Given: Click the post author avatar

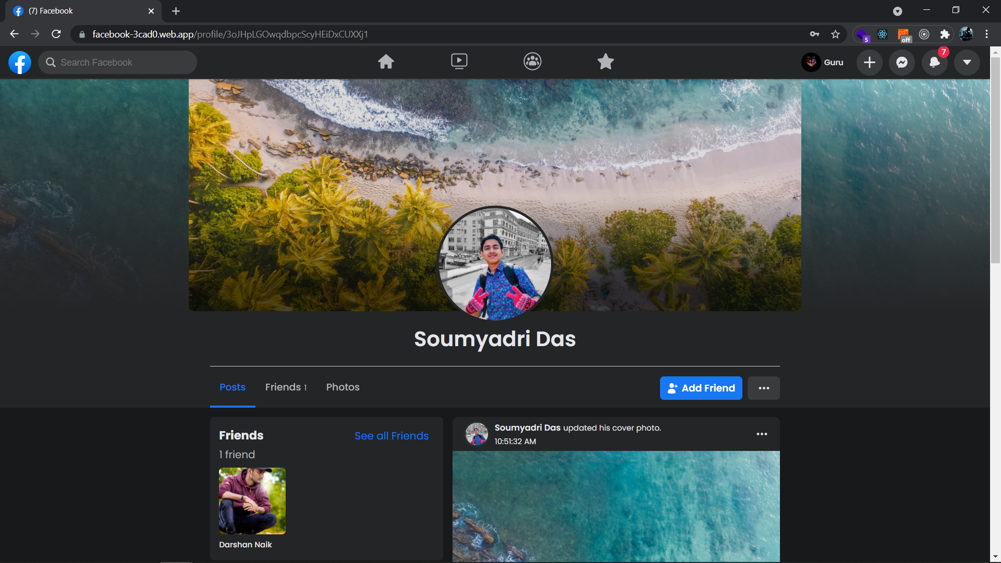Looking at the screenshot, I should tap(477, 434).
